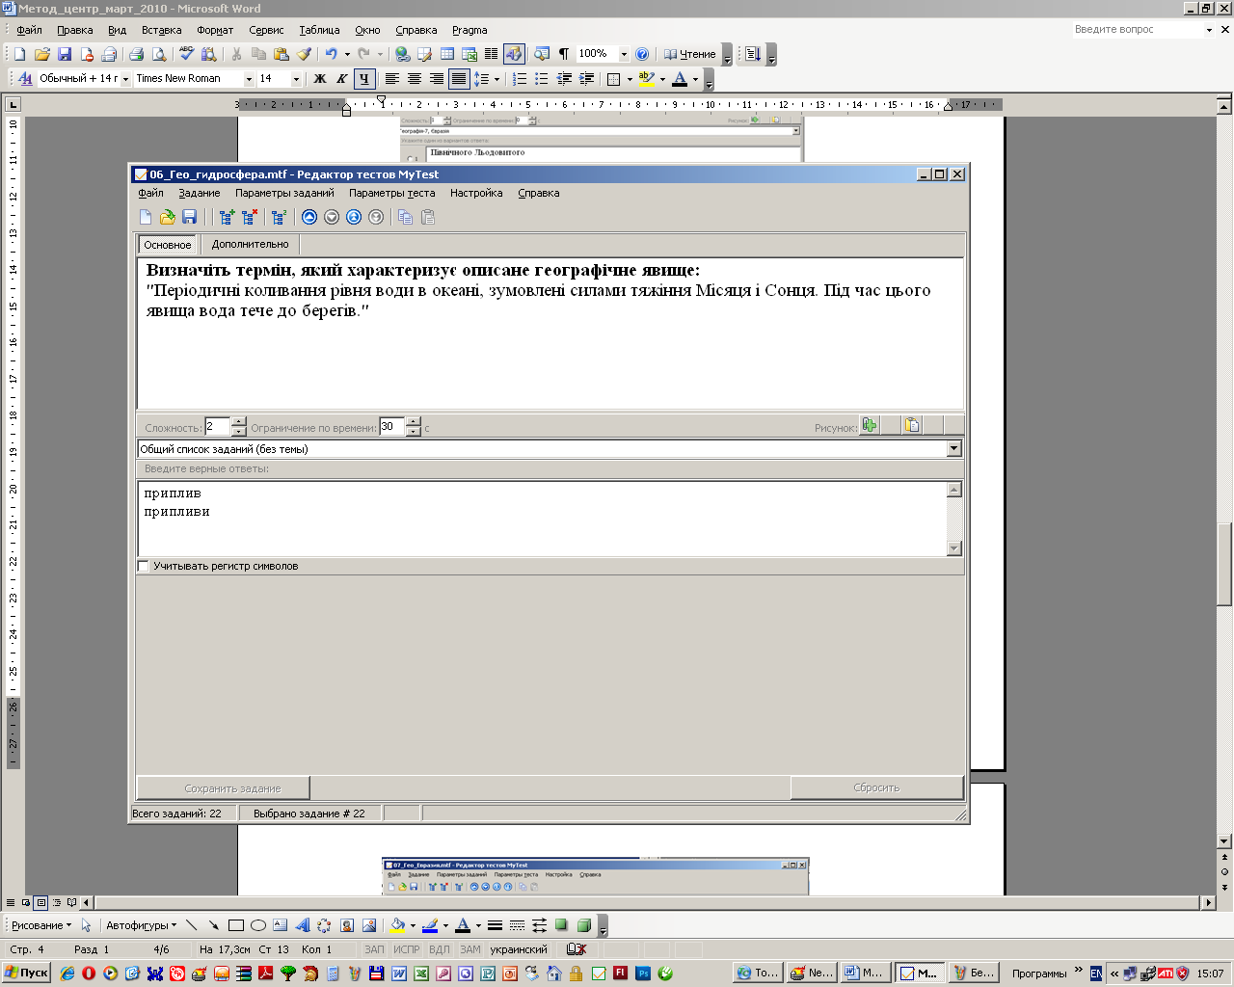Toggle align left button

click(x=392, y=79)
